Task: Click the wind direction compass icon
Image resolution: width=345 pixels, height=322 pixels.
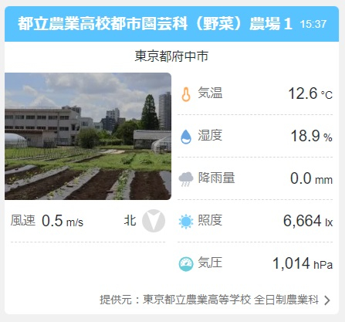Action: tap(154, 221)
